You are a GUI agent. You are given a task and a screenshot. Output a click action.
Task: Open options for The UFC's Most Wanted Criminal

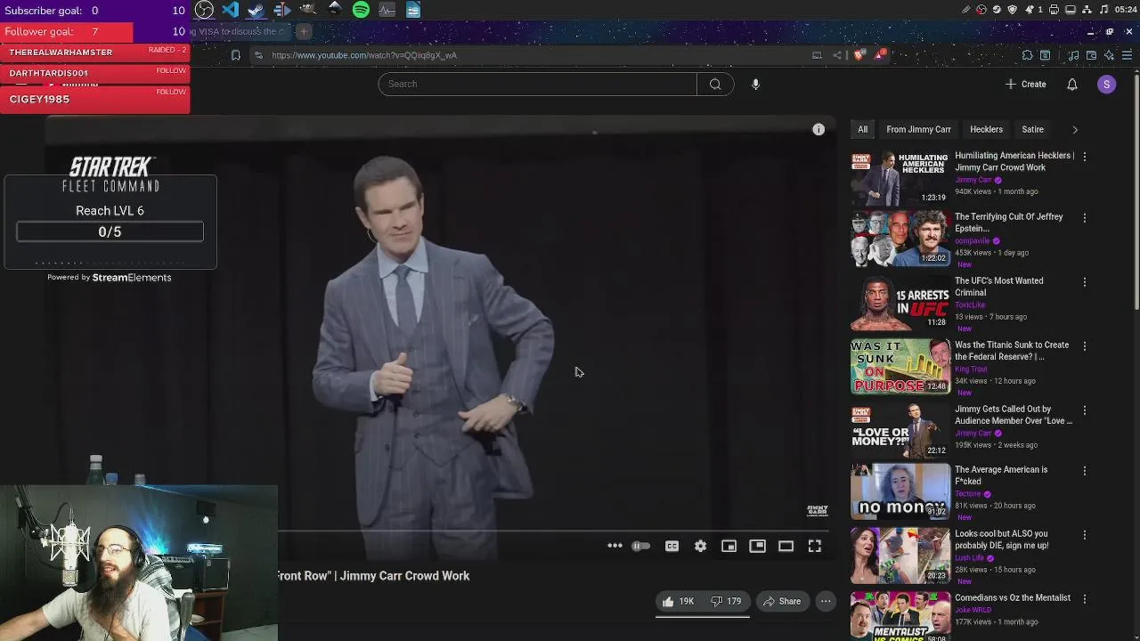(1084, 281)
